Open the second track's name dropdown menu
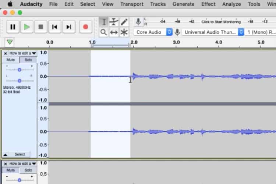 point(22,163)
